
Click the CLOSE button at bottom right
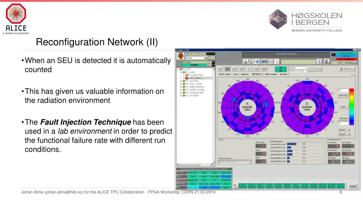[x=353, y=186]
